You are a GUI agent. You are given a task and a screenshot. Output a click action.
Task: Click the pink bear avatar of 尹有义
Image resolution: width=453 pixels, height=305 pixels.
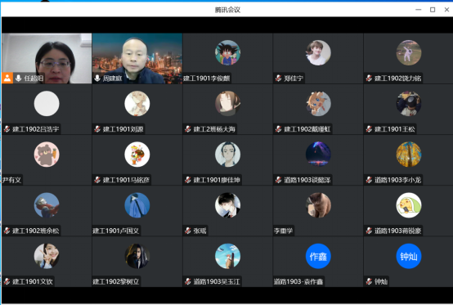click(x=47, y=155)
